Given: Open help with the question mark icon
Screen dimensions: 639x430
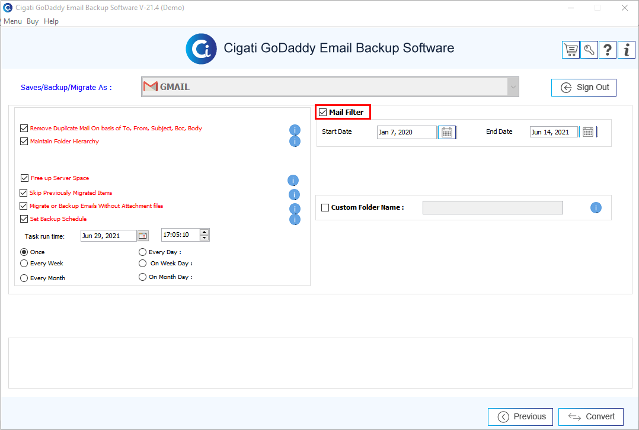Looking at the screenshot, I should pos(607,50).
